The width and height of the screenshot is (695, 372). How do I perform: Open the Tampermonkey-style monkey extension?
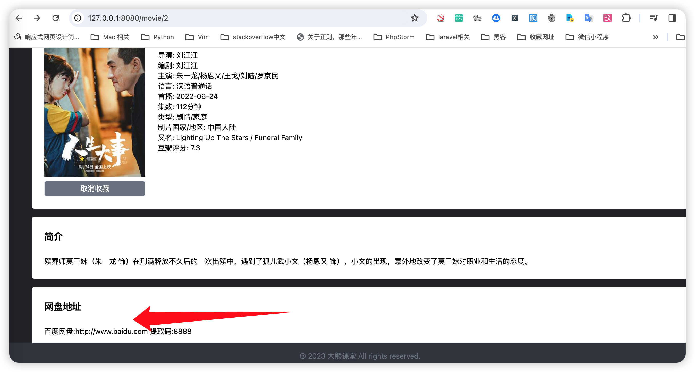[x=552, y=18]
